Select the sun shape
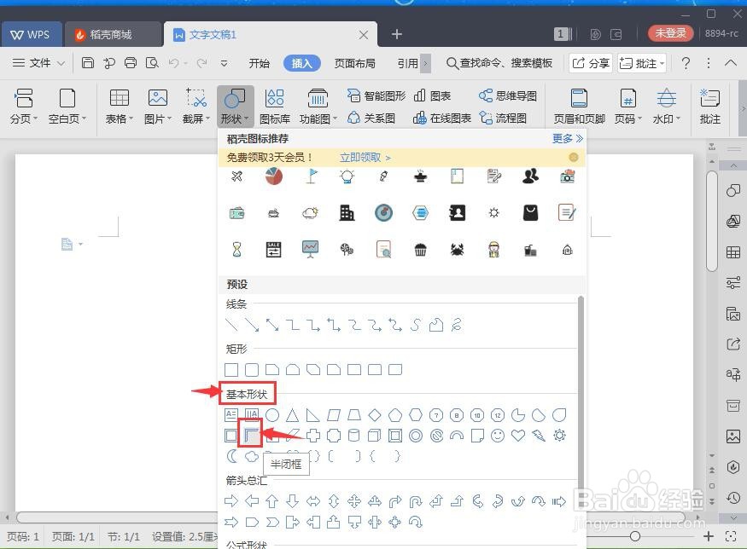Screen dimensions: 747x549 tap(559, 436)
